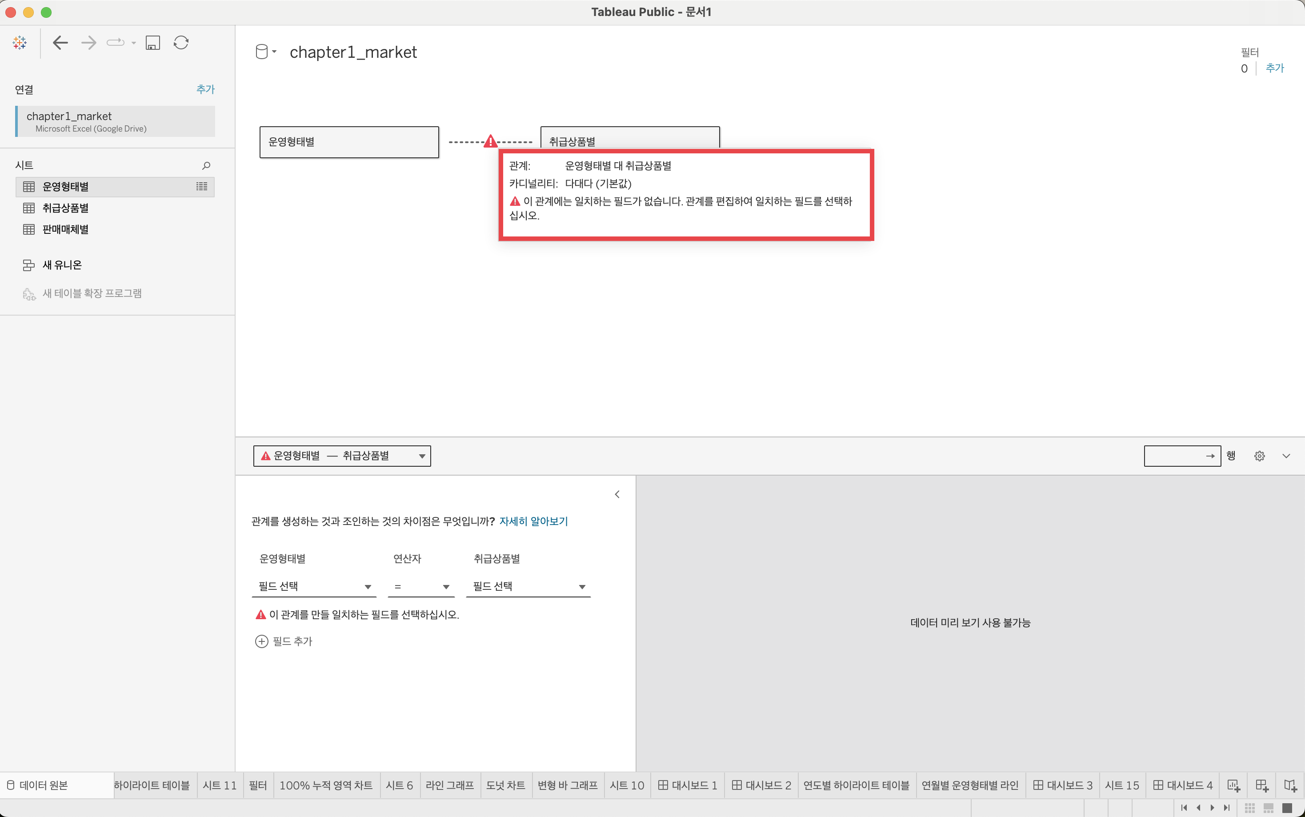Click the red warning icon on relationship line
Screen dimensions: 1305x817
point(490,141)
